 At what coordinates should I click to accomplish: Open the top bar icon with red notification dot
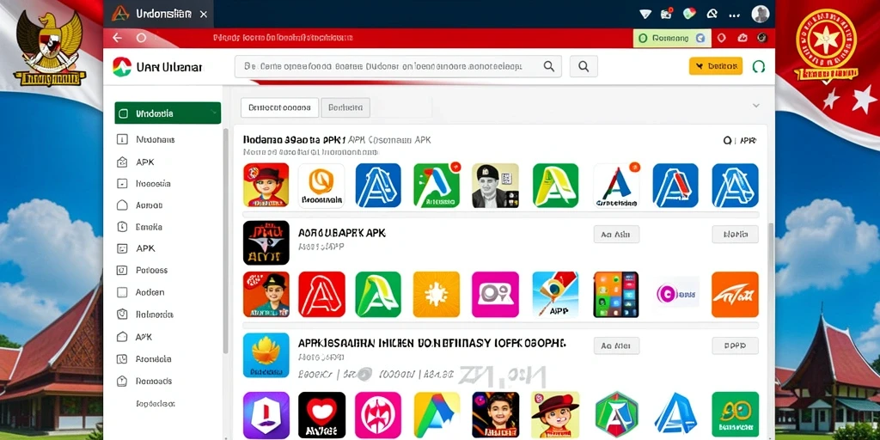coord(667,14)
